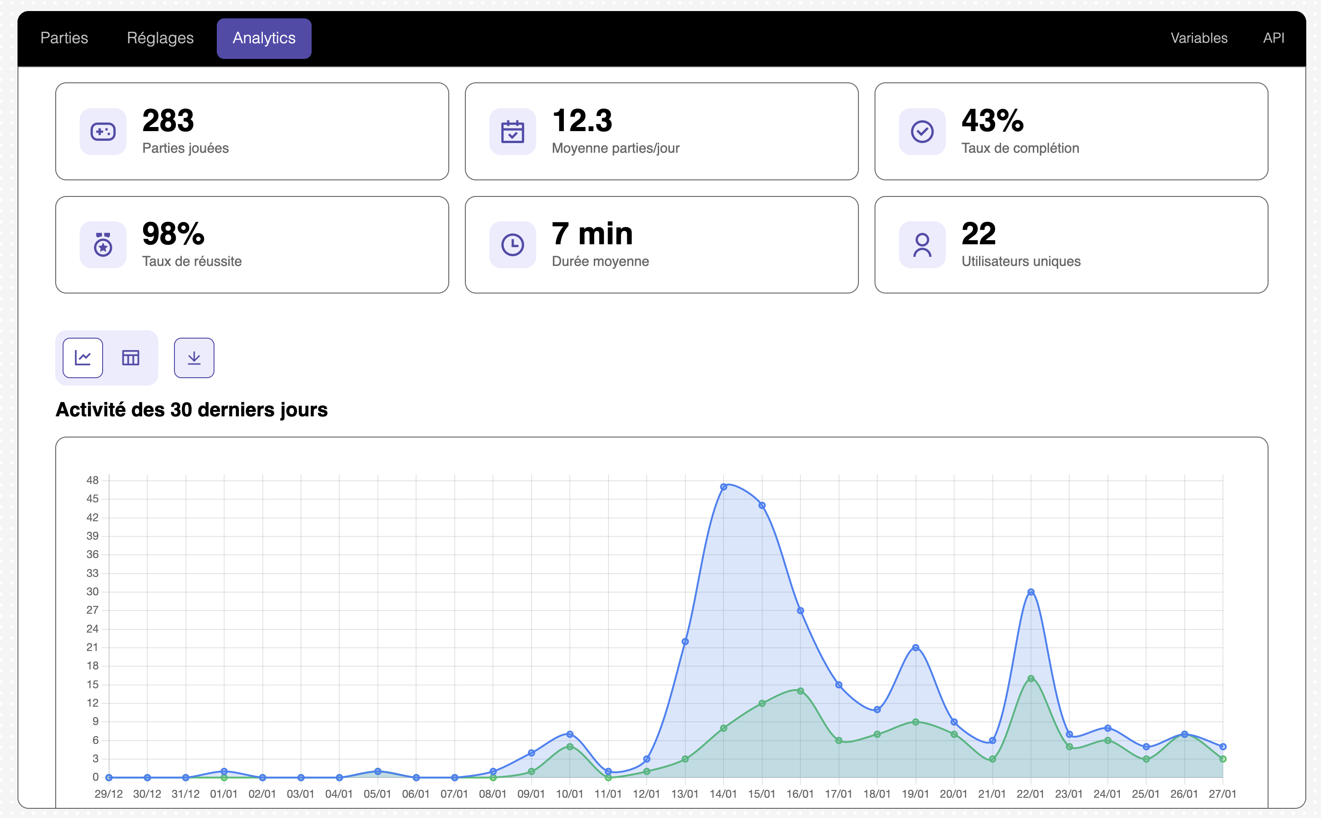Click the 22/01 peak point on the green line
Image resolution: width=1321 pixels, height=818 pixels.
1031,679
